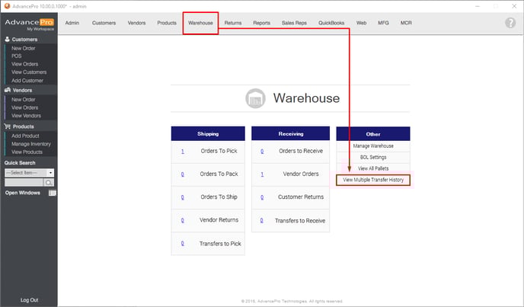Open BOL Settings
The width and height of the screenshot is (524, 307).
(x=373, y=157)
